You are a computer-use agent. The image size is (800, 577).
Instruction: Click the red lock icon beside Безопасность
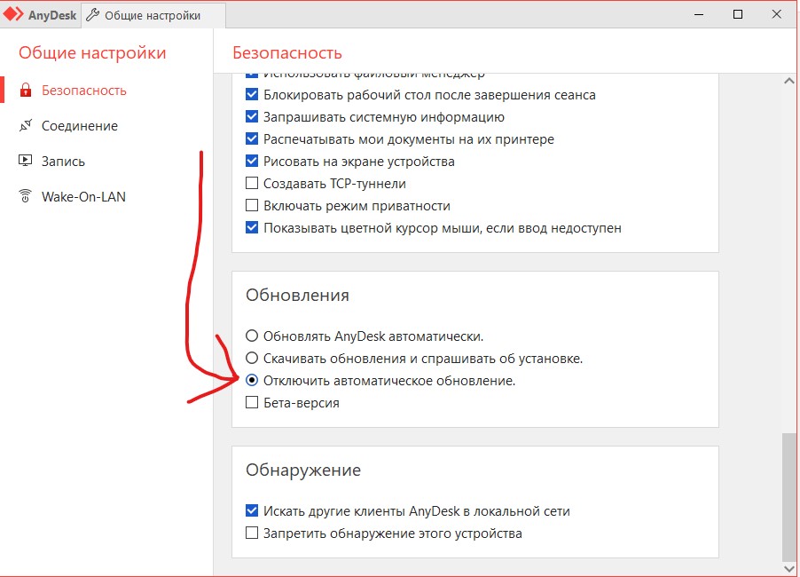(x=26, y=91)
